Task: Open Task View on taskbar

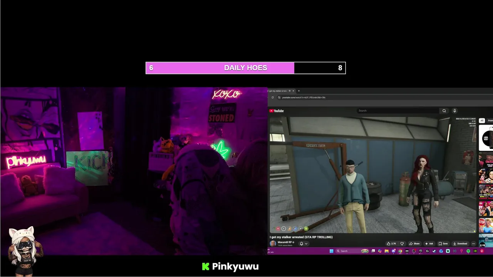Action: click(x=373, y=251)
